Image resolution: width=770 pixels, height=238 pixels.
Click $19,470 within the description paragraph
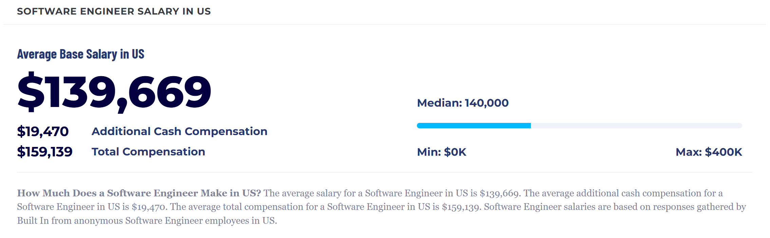point(149,207)
